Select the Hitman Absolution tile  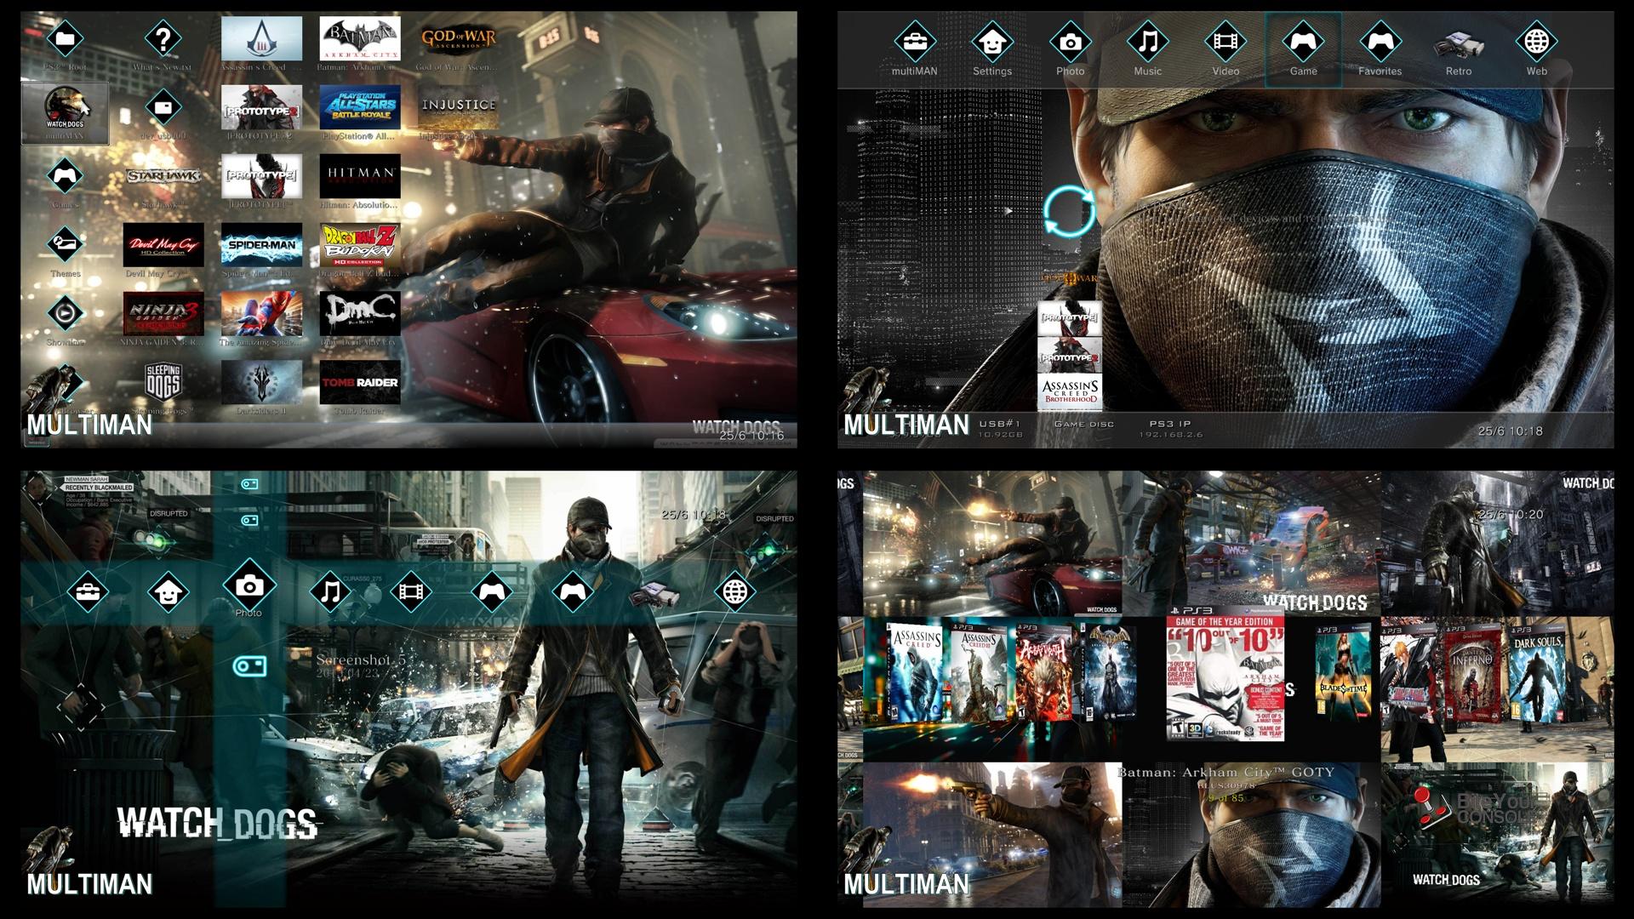[x=360, y=176]
